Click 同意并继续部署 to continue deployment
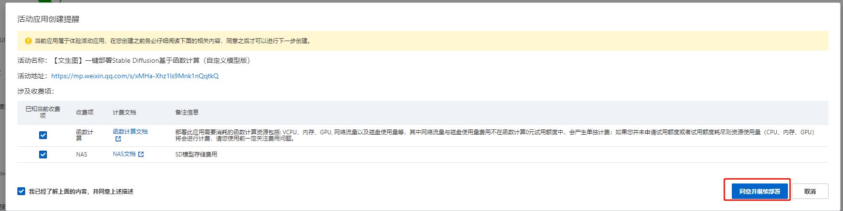 tap(760, 191)
